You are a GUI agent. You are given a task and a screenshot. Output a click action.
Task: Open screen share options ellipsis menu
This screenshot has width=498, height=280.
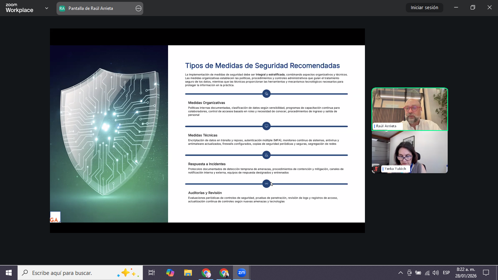point(139,8)
